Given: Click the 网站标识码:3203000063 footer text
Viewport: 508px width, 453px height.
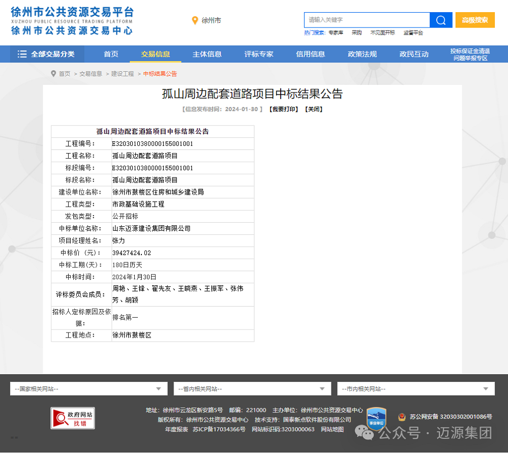Looking at the screenshot, I should [x=283, y=429].
